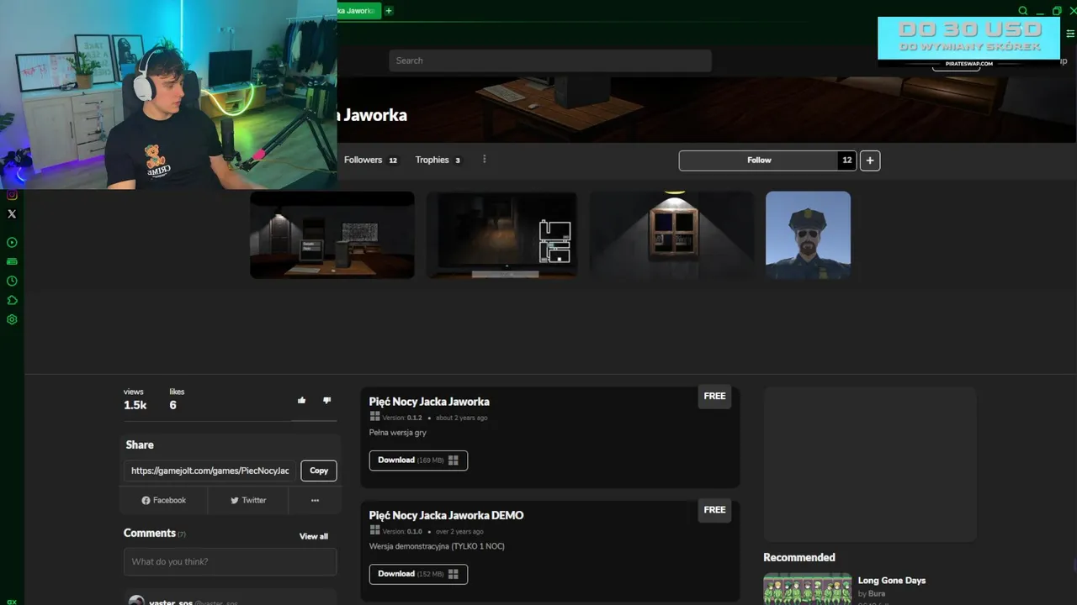Image resolution: width=1077 pixels, height=605 pixels.
Task: Click the FREE badge on the DEMO package
Action: pos(714,509)
